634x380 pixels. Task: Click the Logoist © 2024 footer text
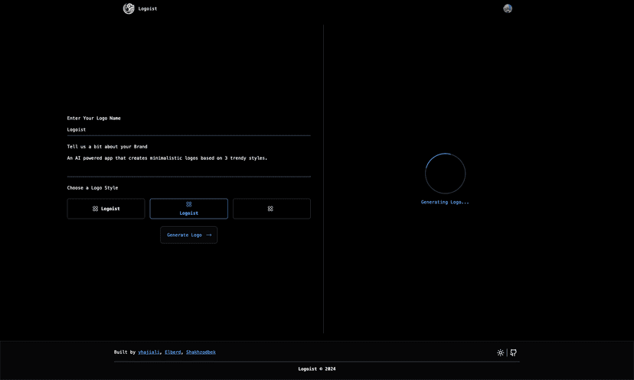point(317,369)
